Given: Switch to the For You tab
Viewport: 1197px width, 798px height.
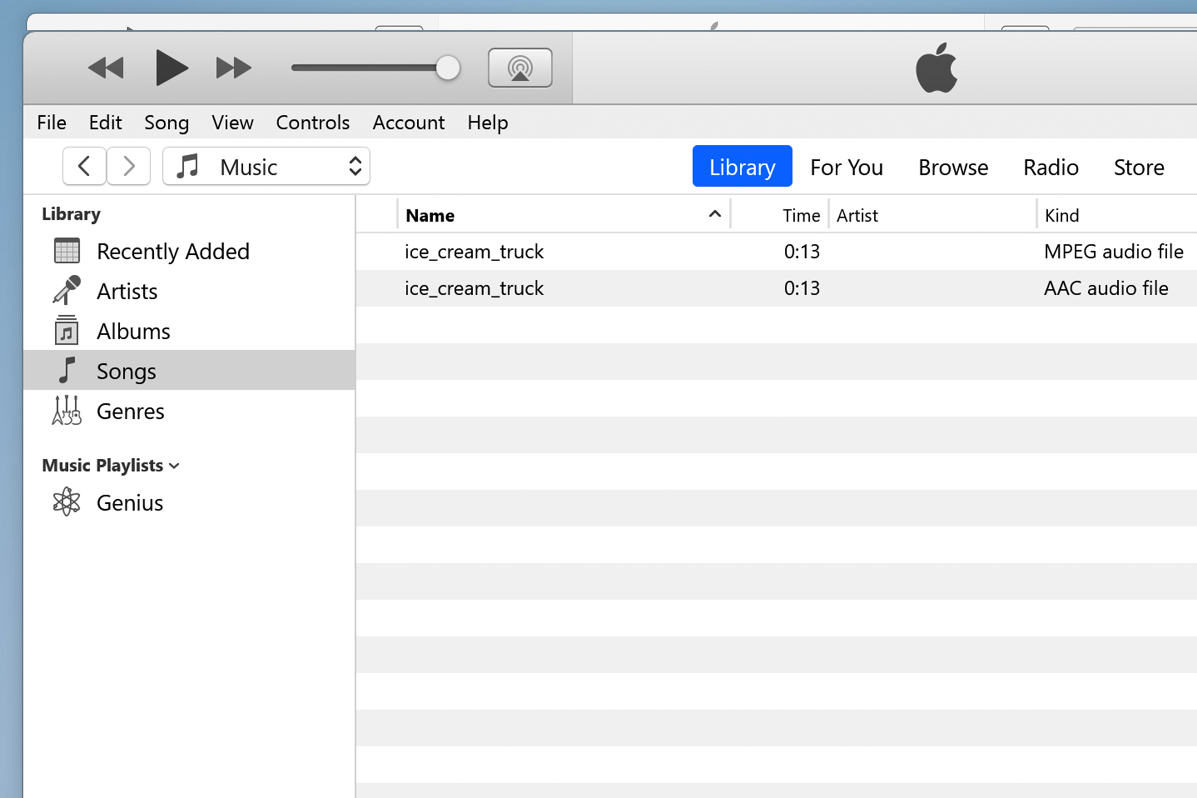Looking at the screenshot, I should click(x=846, y=168).
